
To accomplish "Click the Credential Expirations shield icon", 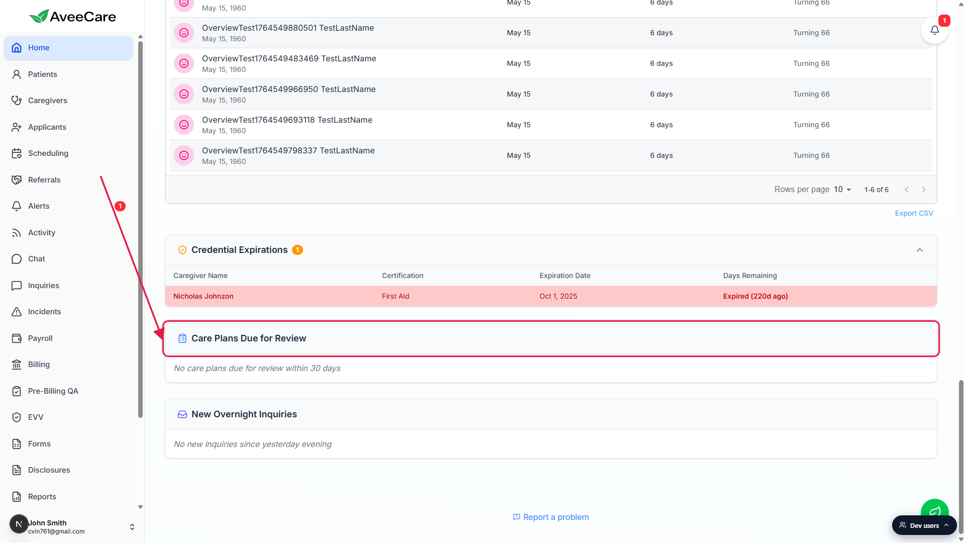I will click(x=182, y=250).
